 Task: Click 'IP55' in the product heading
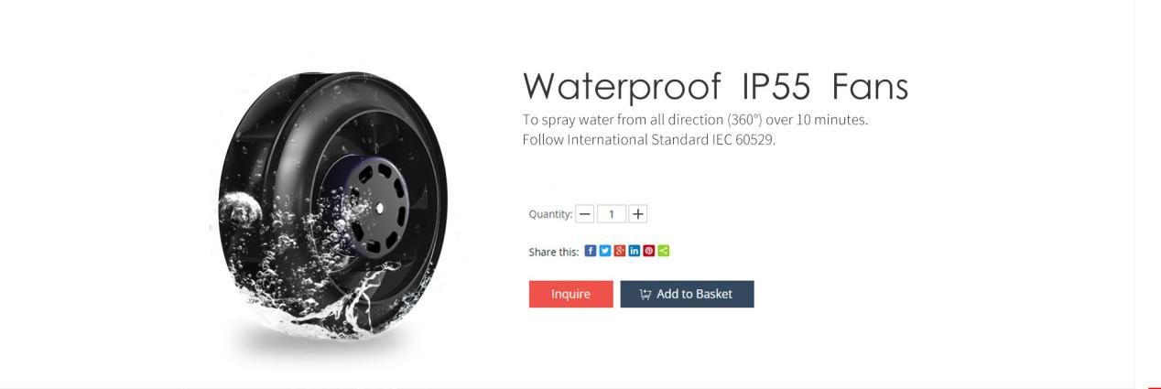776,86
